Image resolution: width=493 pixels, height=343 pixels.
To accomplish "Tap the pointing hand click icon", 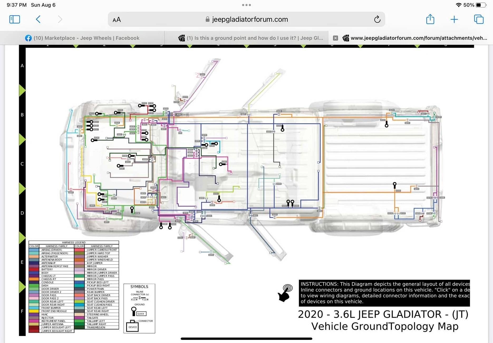I will pyautogui.click(x=285, y=293).
